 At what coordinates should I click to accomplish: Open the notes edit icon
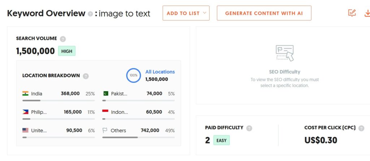[352, 13]
